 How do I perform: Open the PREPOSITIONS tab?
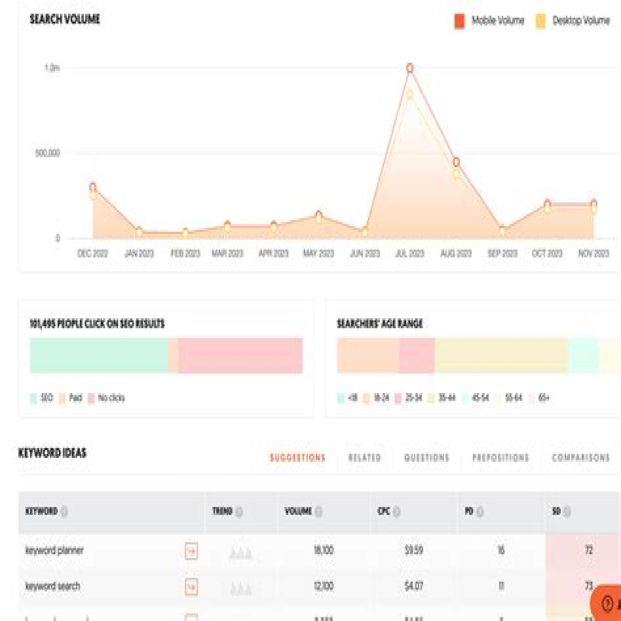[500, 458]
